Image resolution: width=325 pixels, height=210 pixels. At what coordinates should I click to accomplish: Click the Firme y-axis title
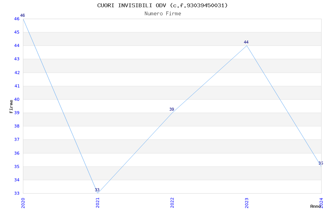tap(11, 107)
